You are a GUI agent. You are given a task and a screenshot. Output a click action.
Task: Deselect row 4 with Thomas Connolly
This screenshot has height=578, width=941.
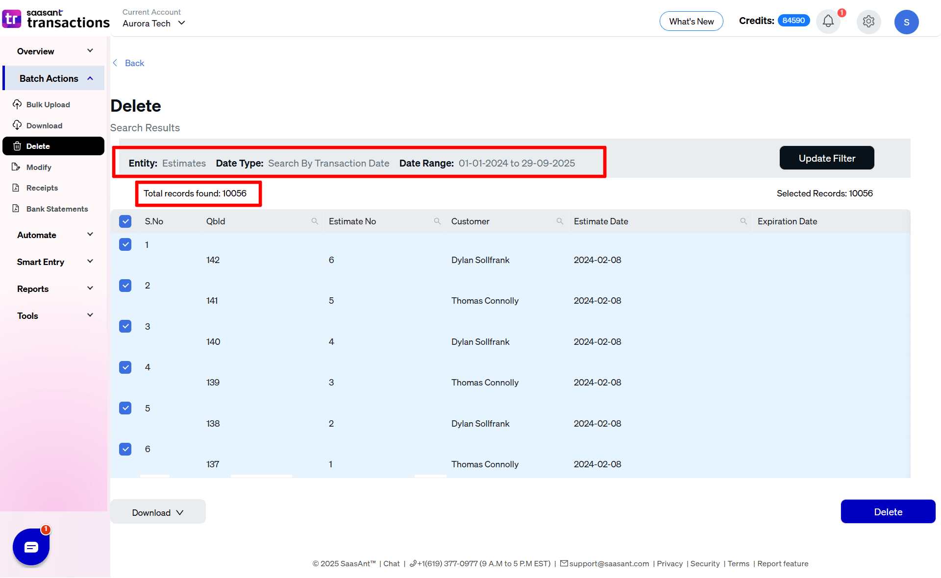[125, 367]
